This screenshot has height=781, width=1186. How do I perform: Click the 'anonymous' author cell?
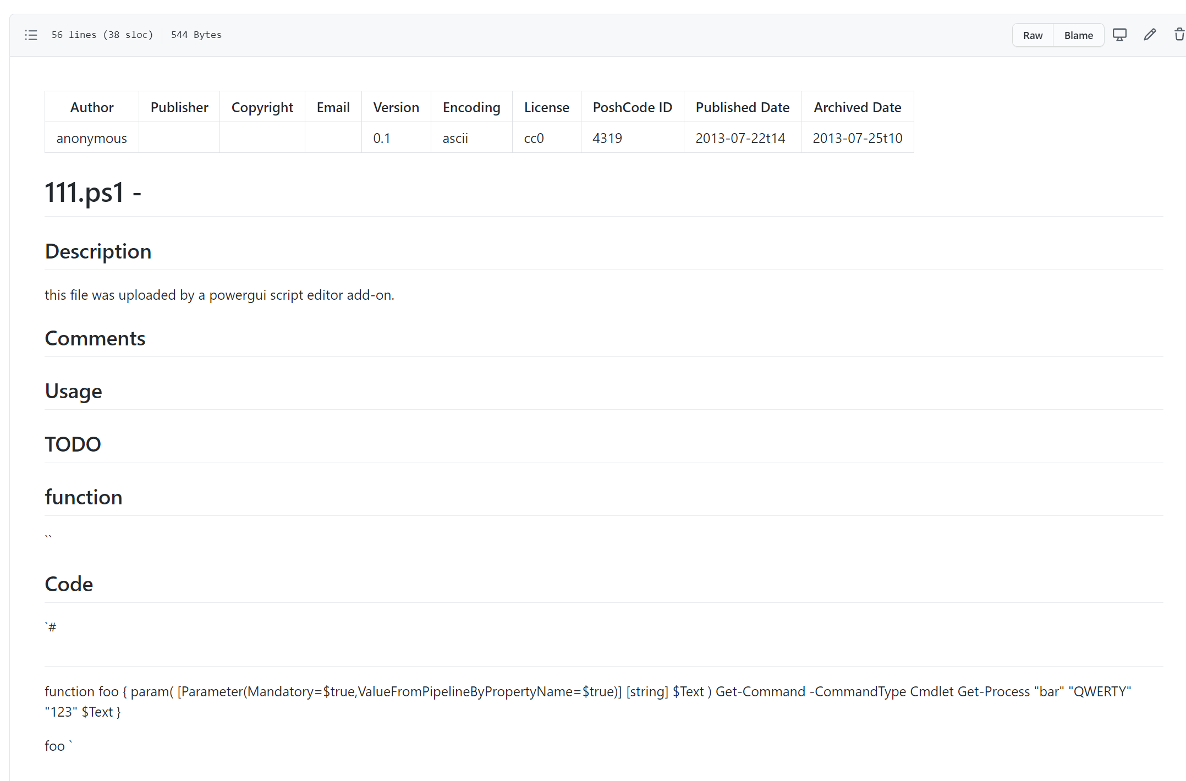click(x=91, y=138)
